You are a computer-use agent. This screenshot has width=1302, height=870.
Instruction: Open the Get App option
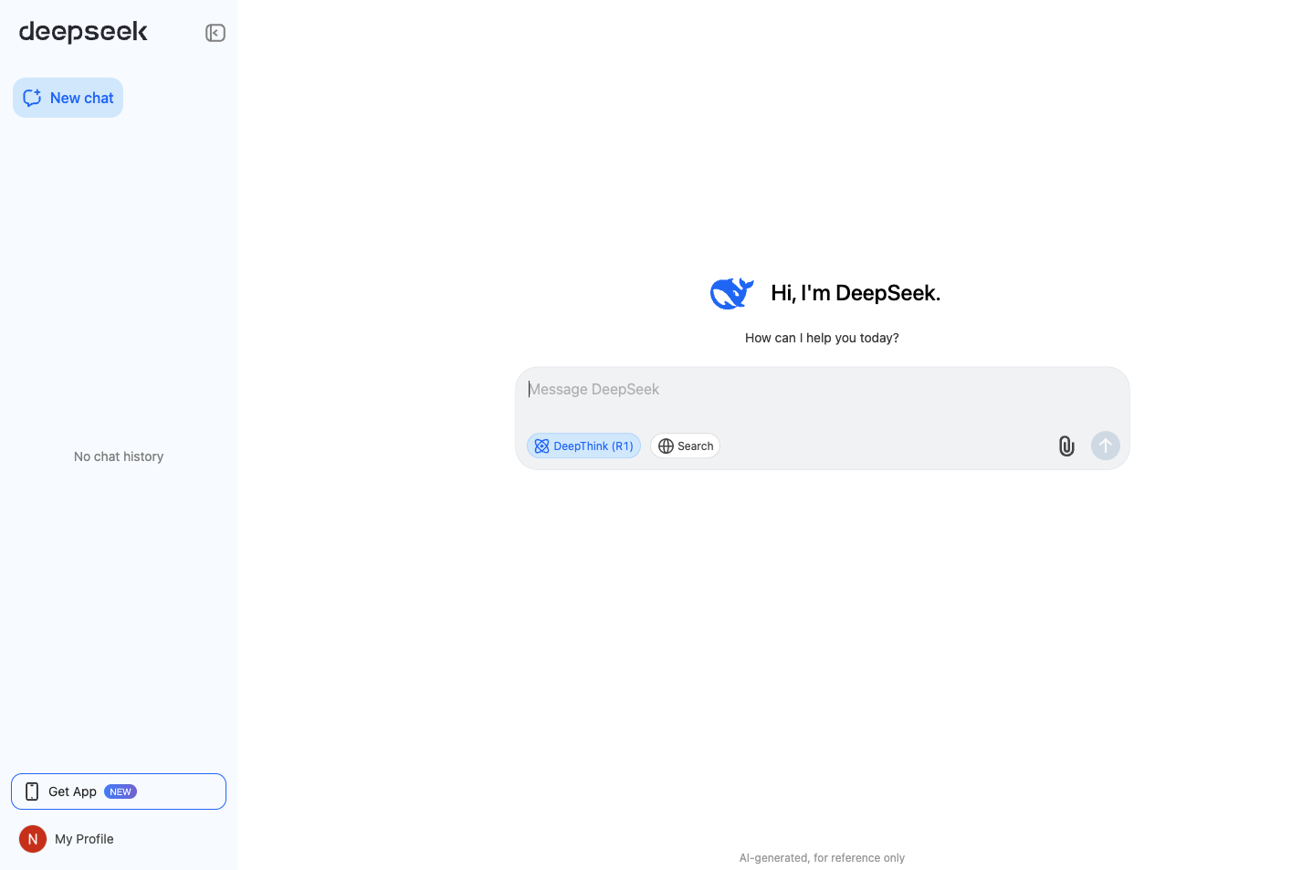point(119,791)
